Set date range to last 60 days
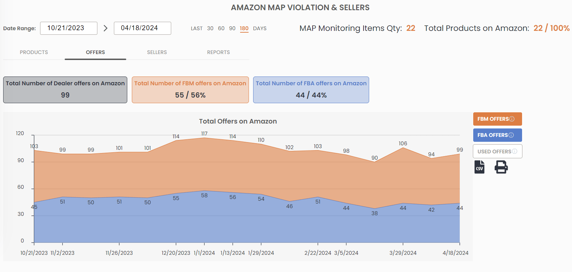 [221, 28]
